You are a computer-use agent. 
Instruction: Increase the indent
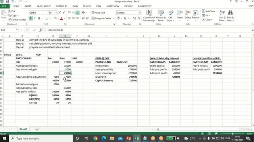[87, 19]
